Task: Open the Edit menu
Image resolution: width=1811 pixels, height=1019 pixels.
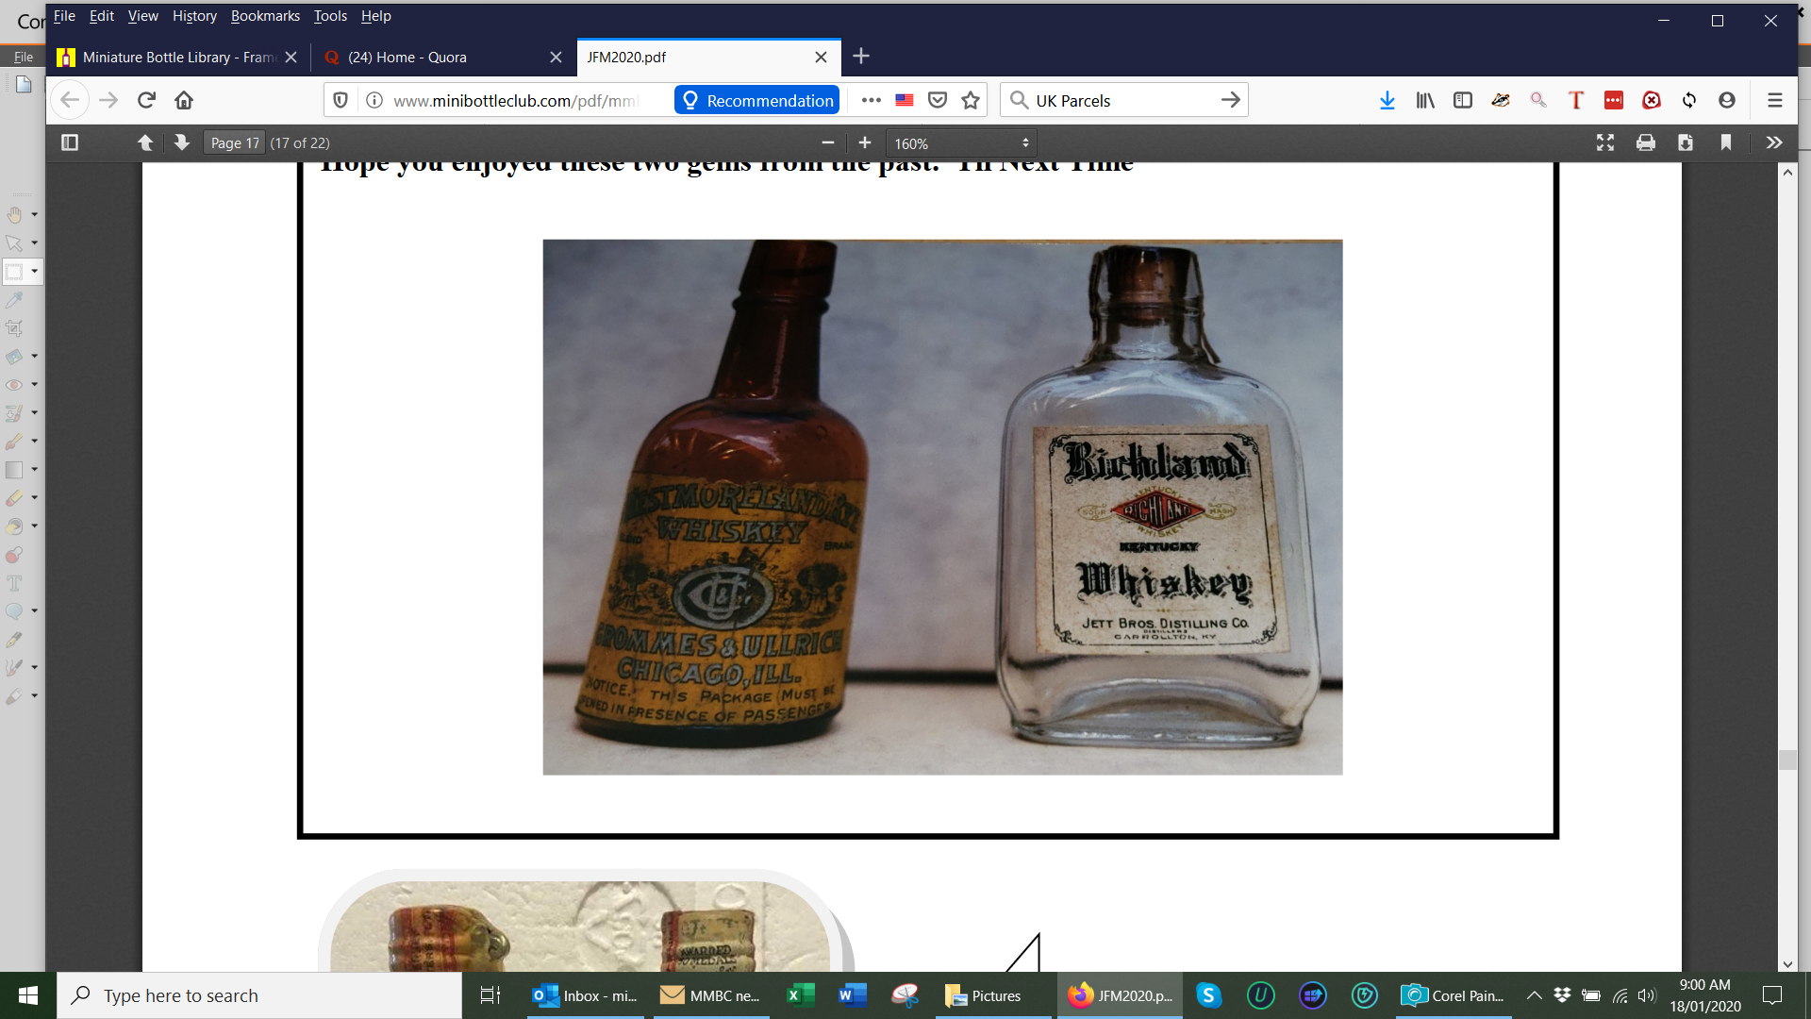Action: click(101, 16)
